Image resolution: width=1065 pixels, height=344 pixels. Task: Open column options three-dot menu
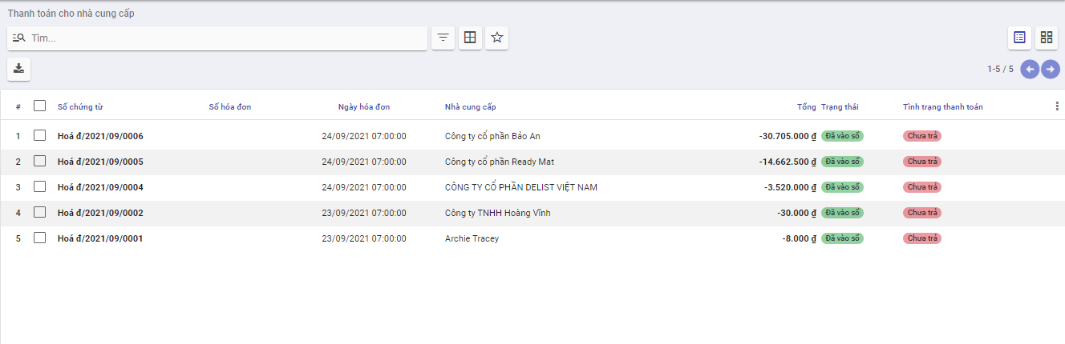[x=1056, y=106]
